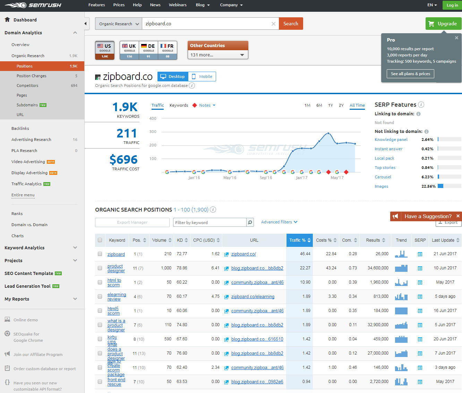View SERP snapshot for kirby cms row
This screenshot has height=393, width=462.
420,339
